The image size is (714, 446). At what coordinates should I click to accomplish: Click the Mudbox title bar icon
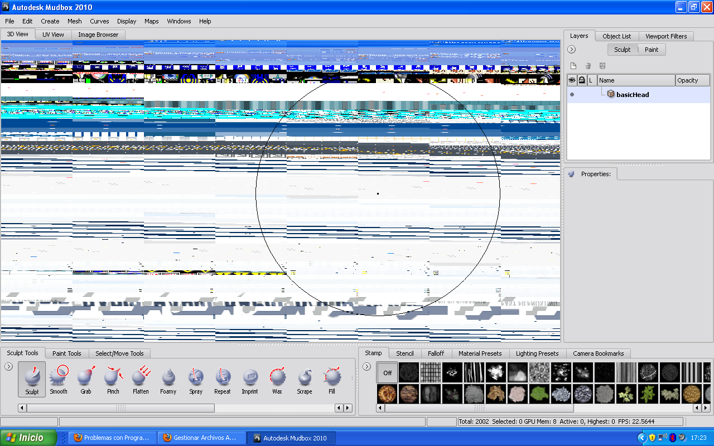pyautogui.click(x=6, y=7)
